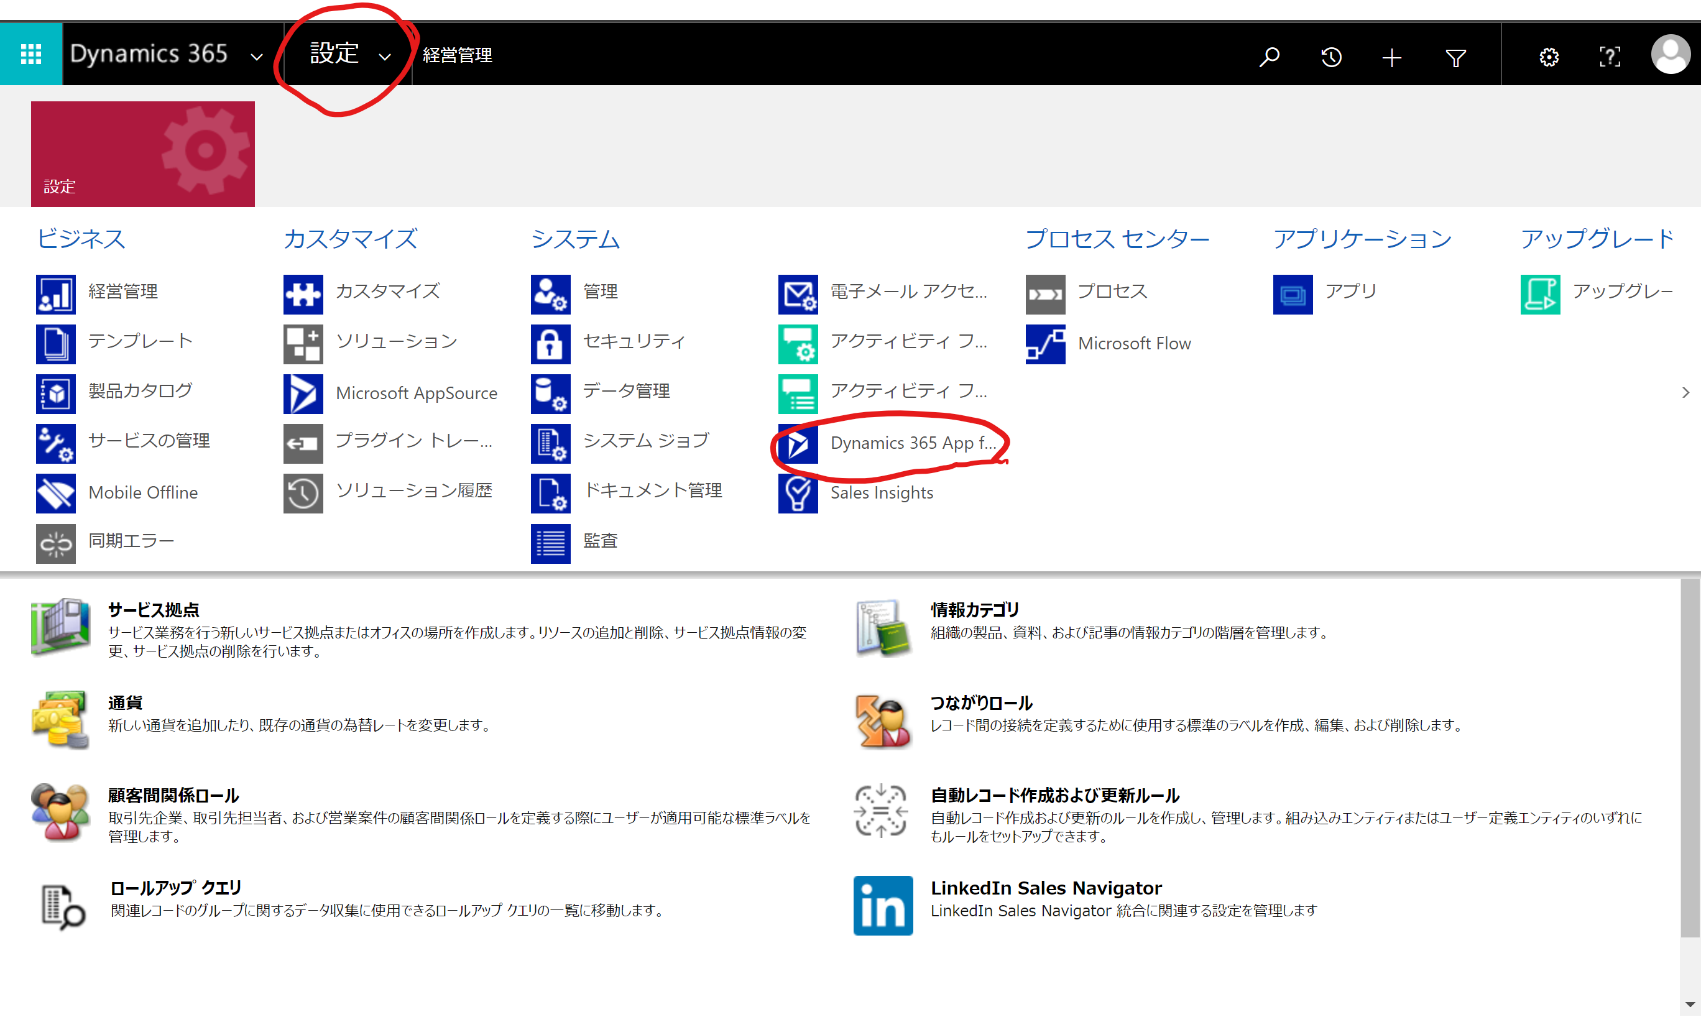Open 通貨 settings link
This screenshot has width=1701, height=1017.
click(x=125, y=702)
